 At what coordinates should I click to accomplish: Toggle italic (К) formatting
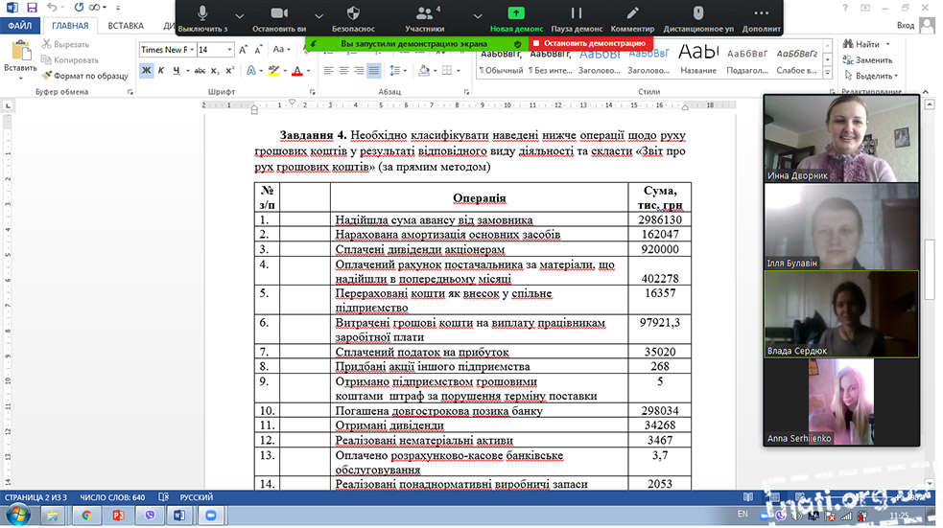[160, 71]
